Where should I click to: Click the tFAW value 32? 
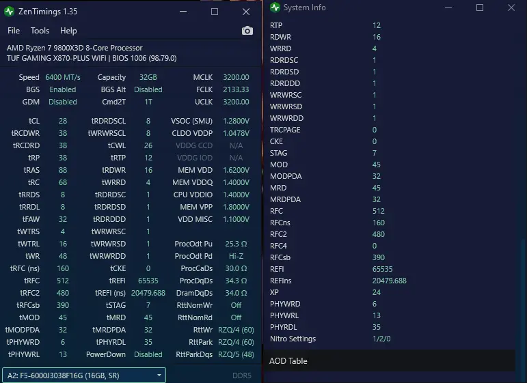click(63, 219)
